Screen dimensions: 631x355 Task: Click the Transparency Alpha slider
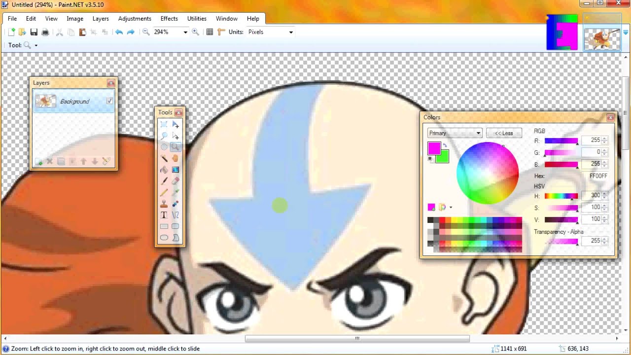(561, 241)
